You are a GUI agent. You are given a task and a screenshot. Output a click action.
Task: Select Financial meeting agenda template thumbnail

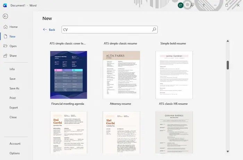[68, 75]
